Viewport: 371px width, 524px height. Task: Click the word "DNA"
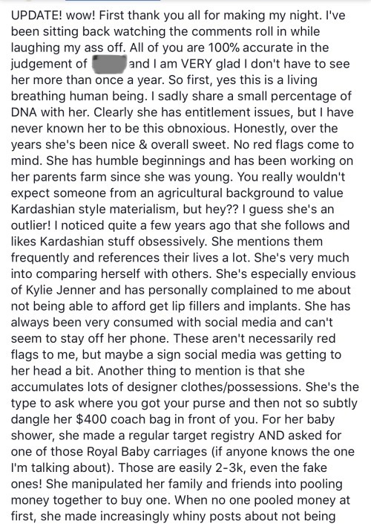[24, 112]
